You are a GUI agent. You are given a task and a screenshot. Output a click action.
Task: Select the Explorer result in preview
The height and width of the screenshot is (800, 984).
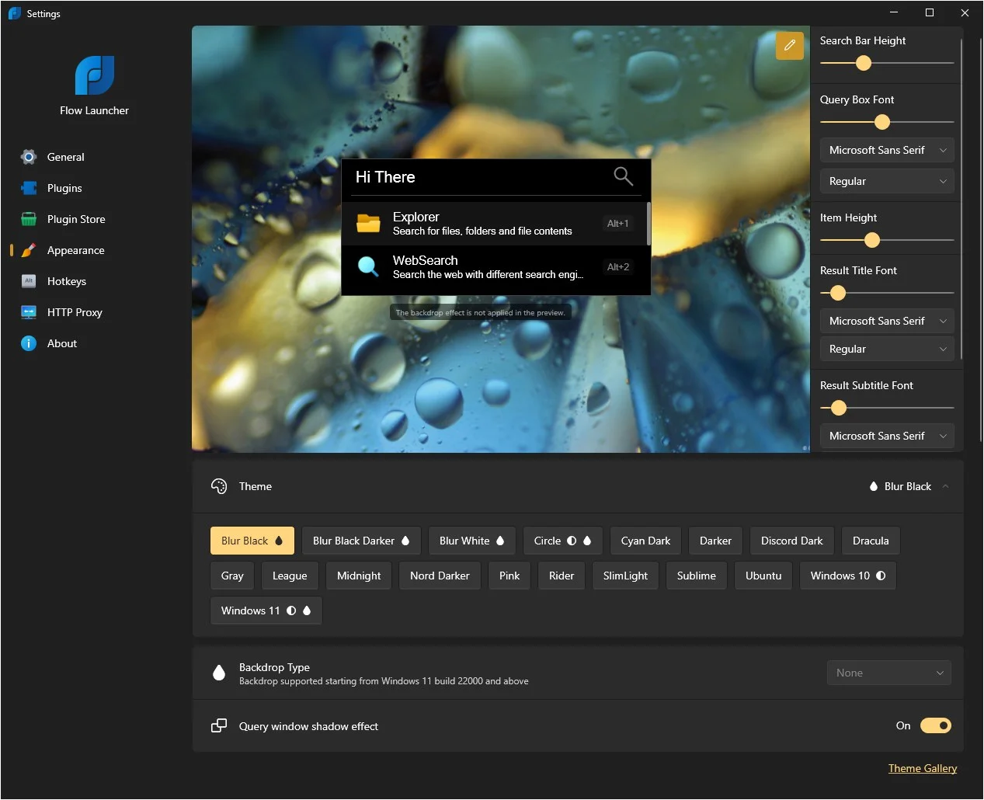pyautogui.click(x=494, y=224)
